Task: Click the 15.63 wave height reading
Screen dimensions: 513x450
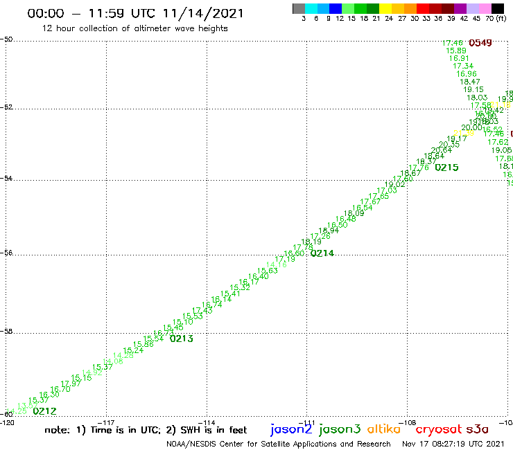Action: point(268,271)
